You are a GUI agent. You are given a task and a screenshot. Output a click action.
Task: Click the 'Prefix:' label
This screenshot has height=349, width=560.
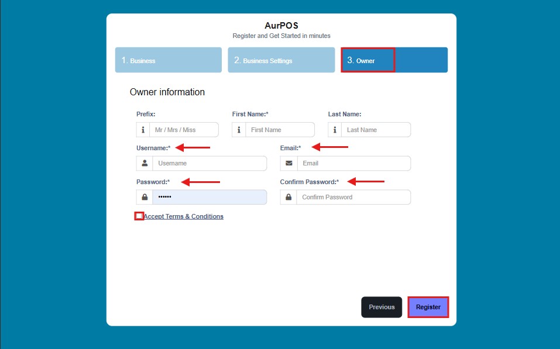click(146, 114)
